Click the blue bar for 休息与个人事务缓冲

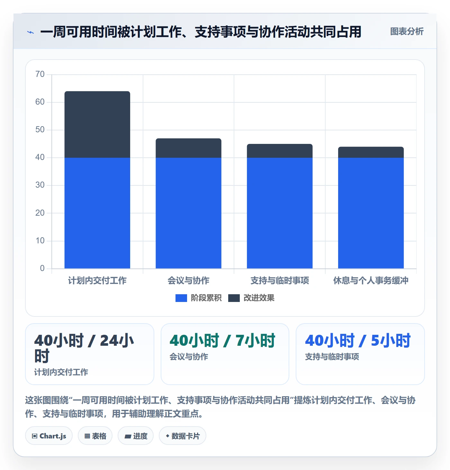click(371, 213)
